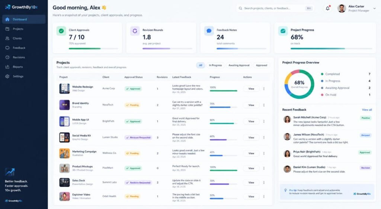Viewport: 381px width, 209px height.
Task: Click the Pending badge for Explainer Video
Action: pyautogui.click(x=132, y=196)
